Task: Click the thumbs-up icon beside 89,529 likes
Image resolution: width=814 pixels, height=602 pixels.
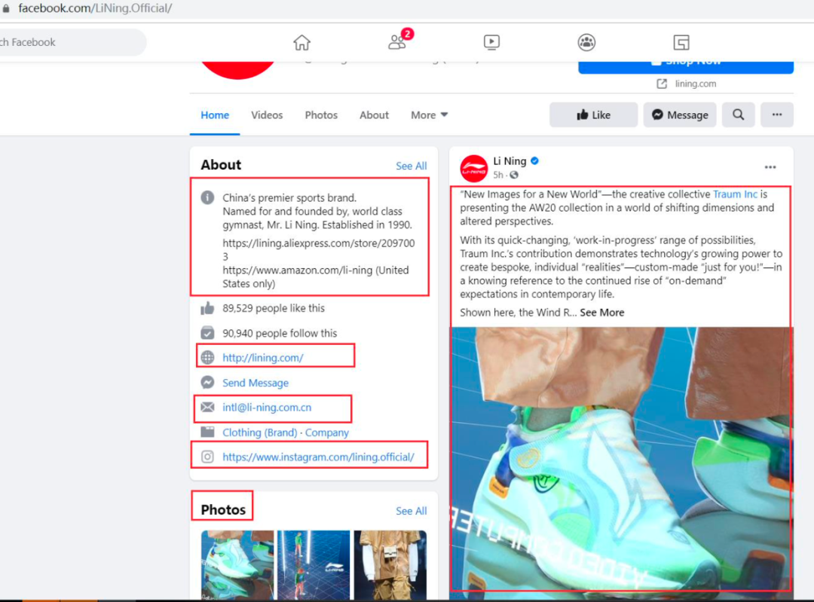Action: click(207, 308)
